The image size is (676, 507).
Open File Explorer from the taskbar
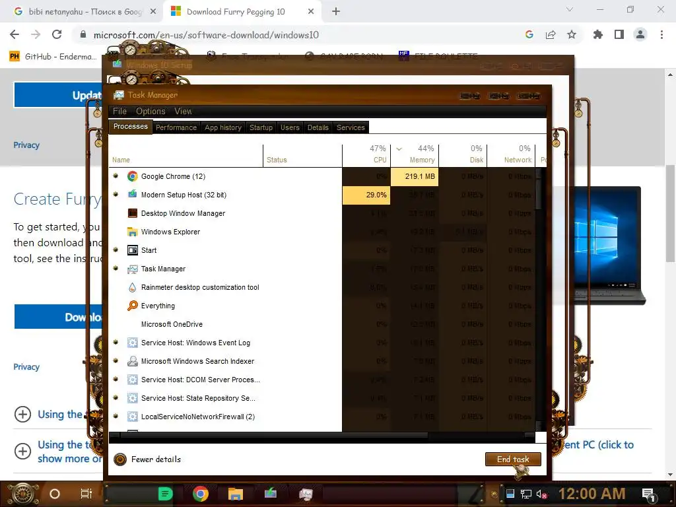click(236, 494)
